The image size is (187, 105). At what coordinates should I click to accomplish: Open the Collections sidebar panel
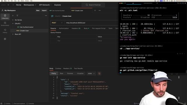5,17
